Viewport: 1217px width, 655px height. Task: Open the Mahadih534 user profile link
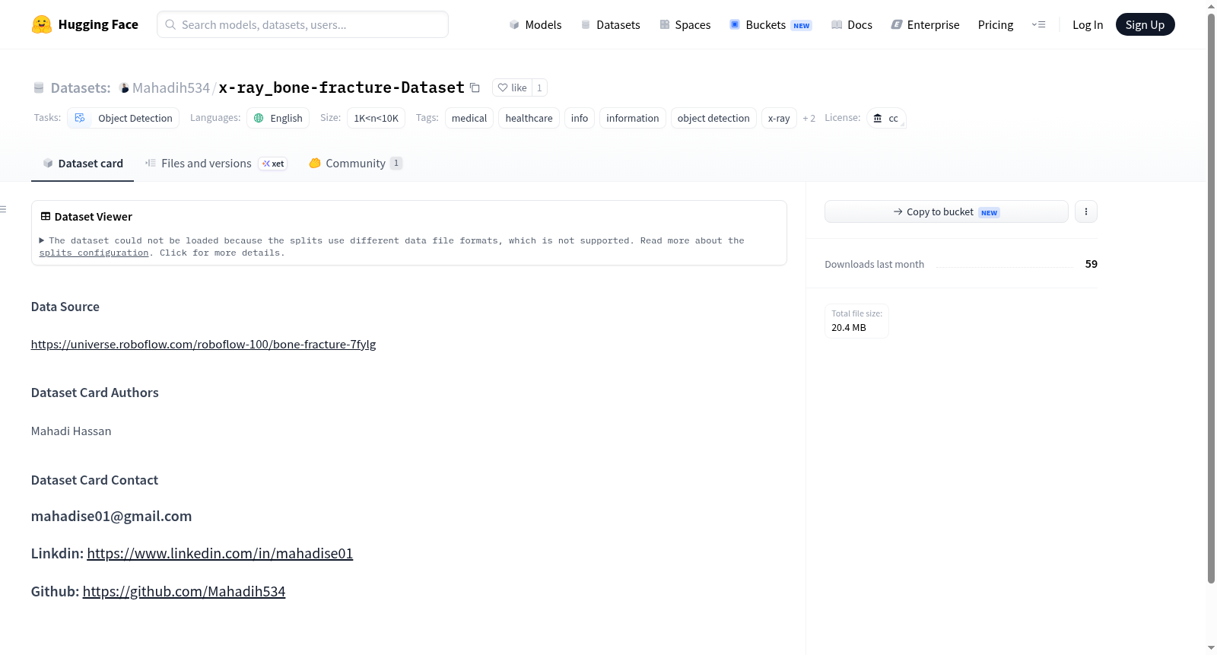click(x=164, y=87)
